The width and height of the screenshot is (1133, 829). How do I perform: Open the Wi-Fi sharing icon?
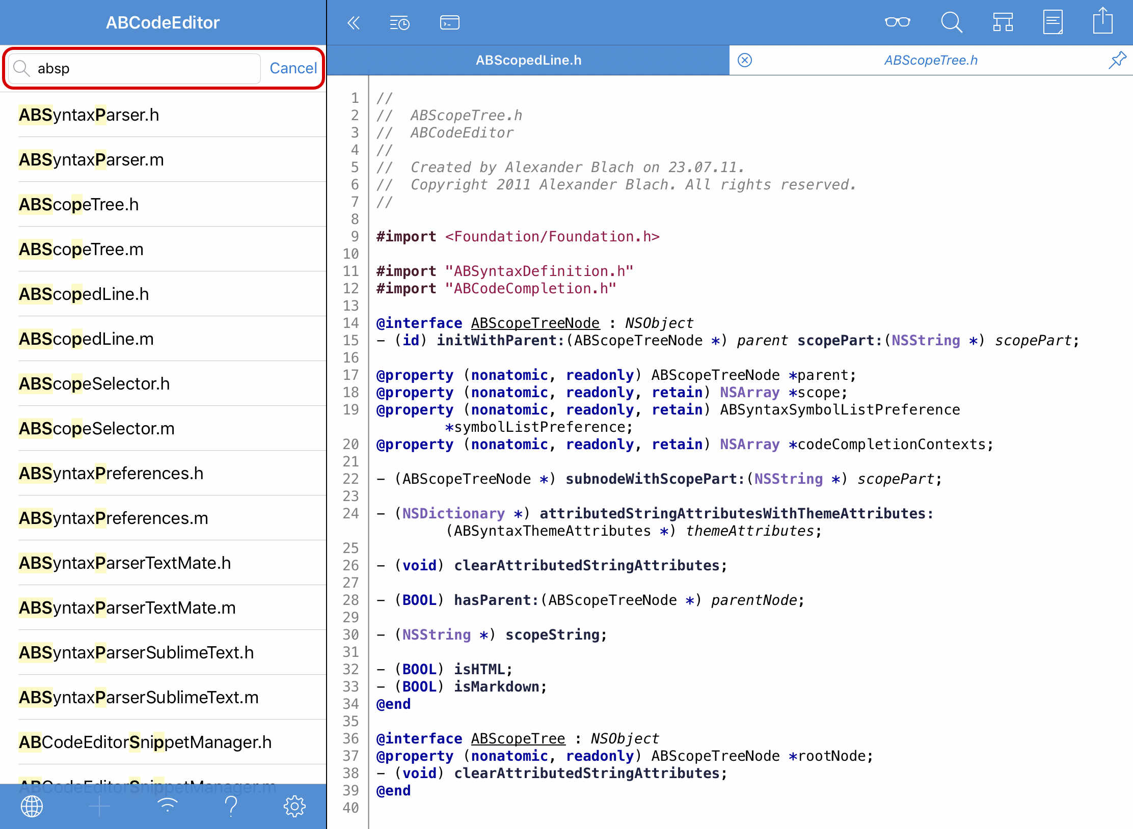167,805
